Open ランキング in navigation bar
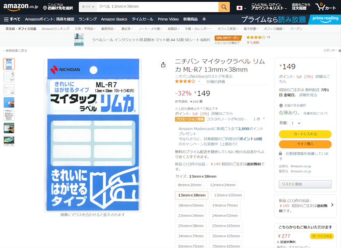This screenshot has width=341, height=248. point(87,19)
